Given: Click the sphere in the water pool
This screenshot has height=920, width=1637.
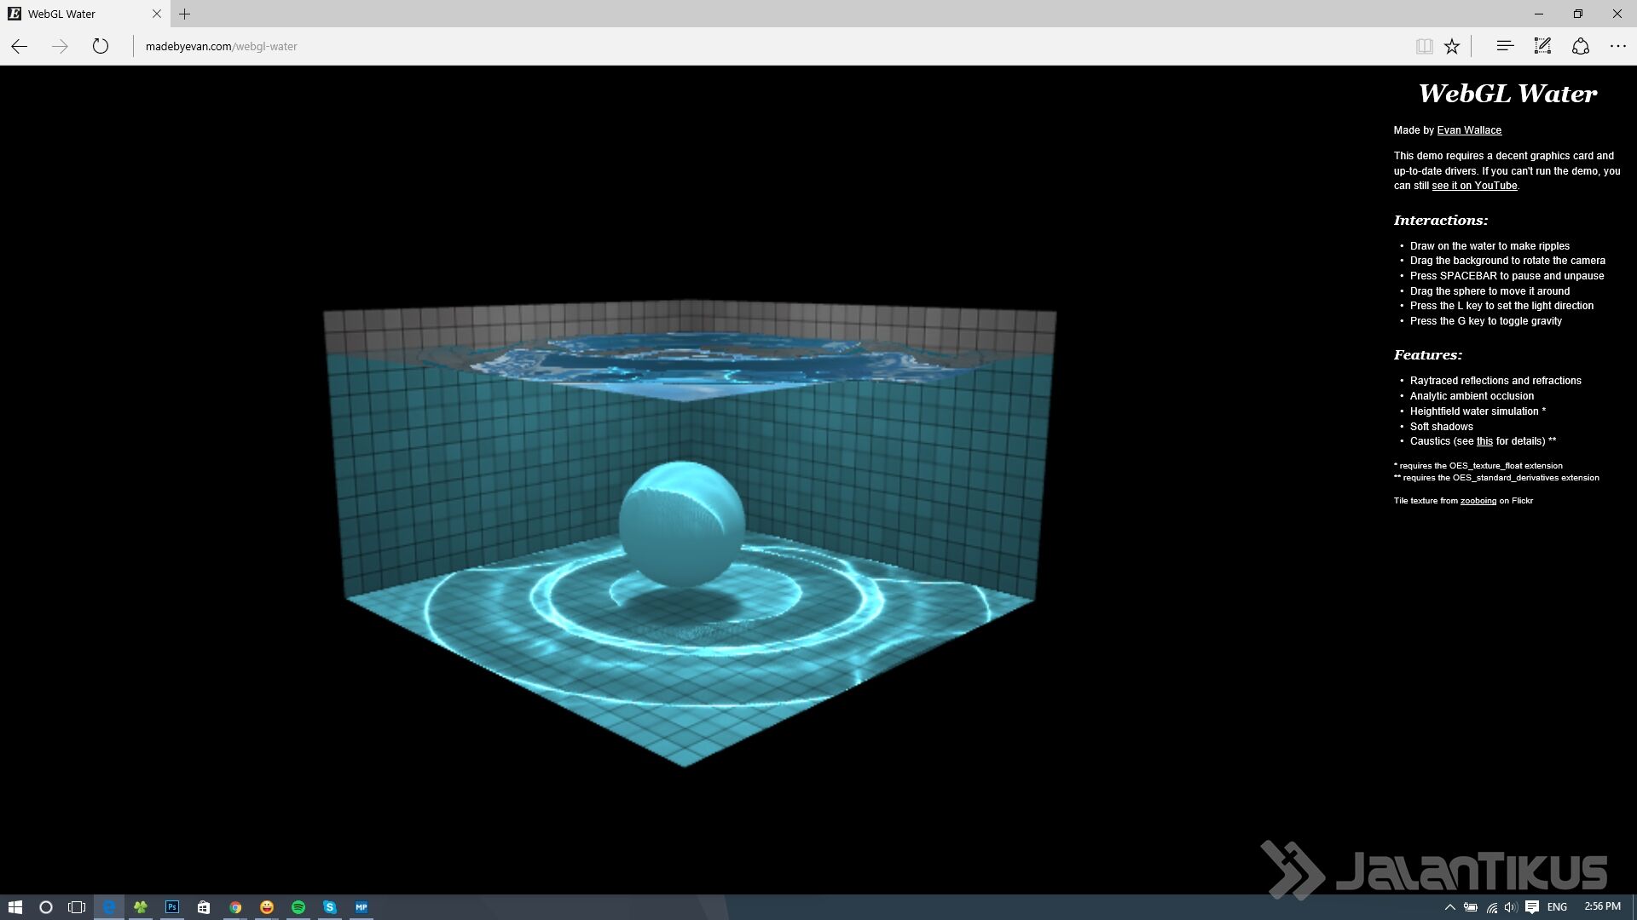Looking at the screenshot, I should coord(681,524).
